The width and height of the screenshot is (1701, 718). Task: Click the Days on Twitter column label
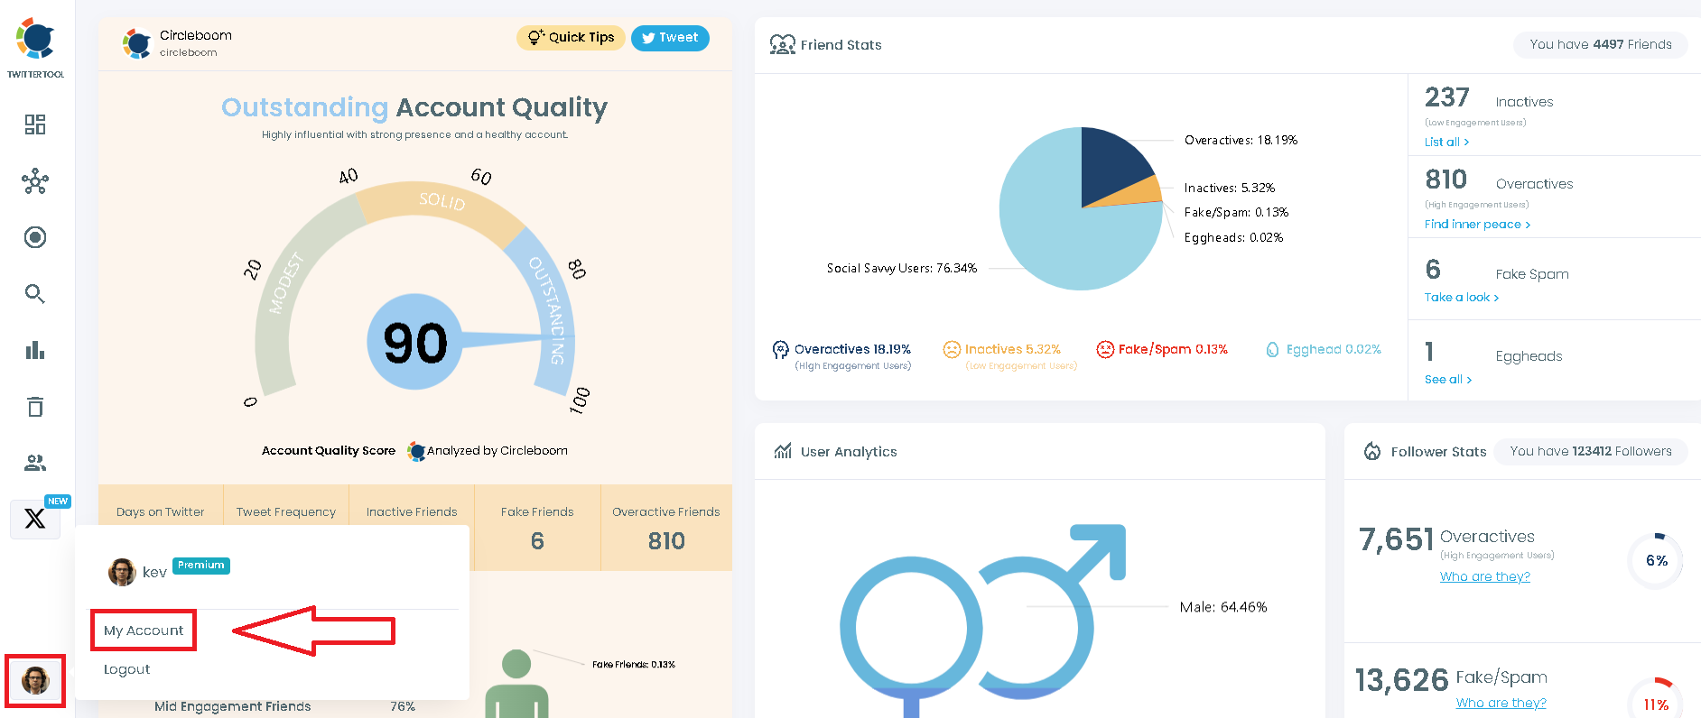161,511
